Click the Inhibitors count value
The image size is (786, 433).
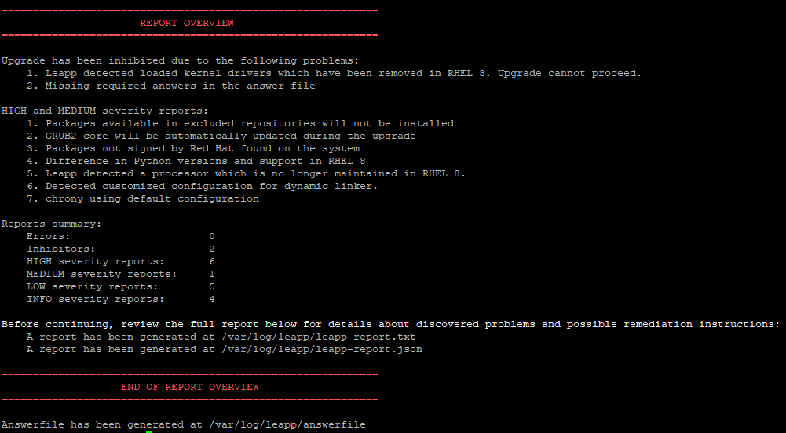click(x=212, y=249)
